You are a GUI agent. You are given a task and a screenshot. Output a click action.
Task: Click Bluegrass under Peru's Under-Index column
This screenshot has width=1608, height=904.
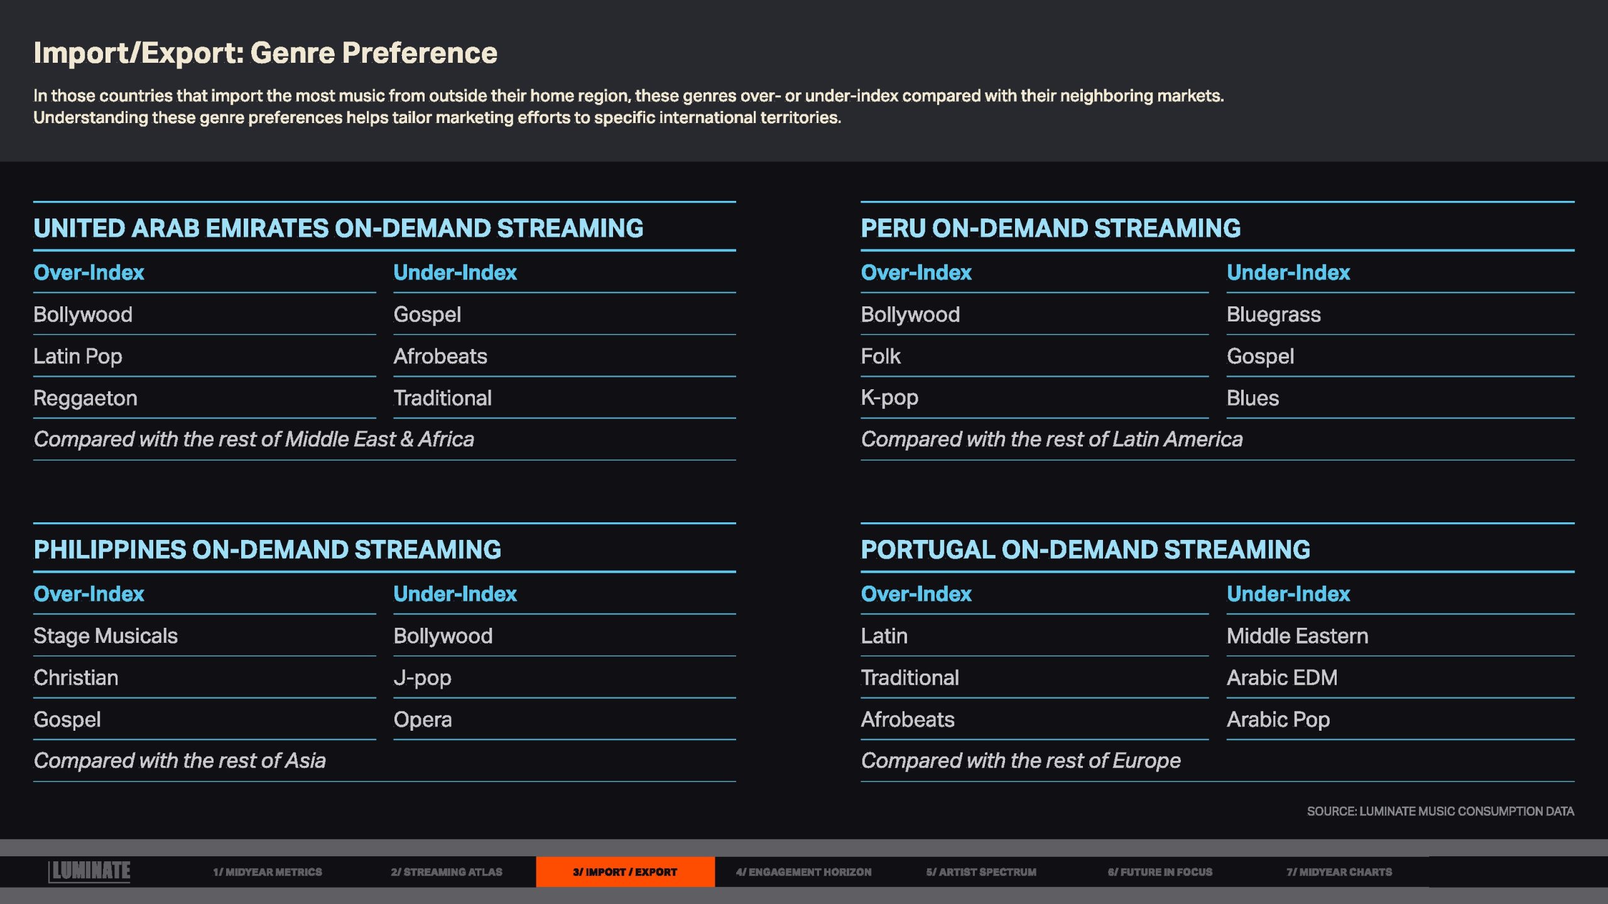(1273, 315)
